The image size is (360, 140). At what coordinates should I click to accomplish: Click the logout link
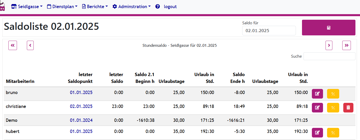click(170, 7)
